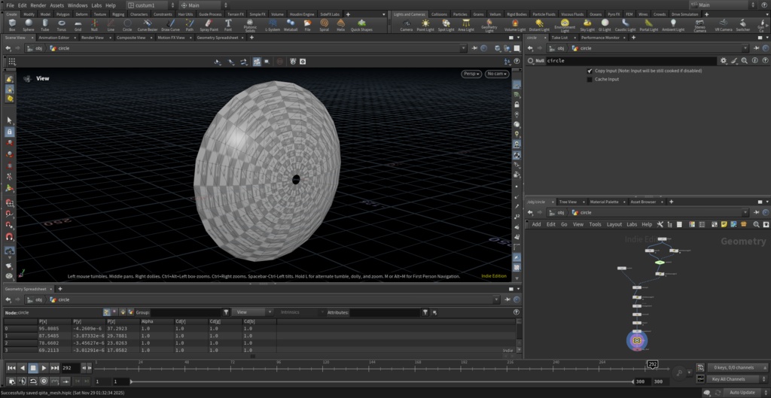This screenshot has width=771, height=398.
Task: Select the Grid shelf tool
Action: [x=78, y=25]
